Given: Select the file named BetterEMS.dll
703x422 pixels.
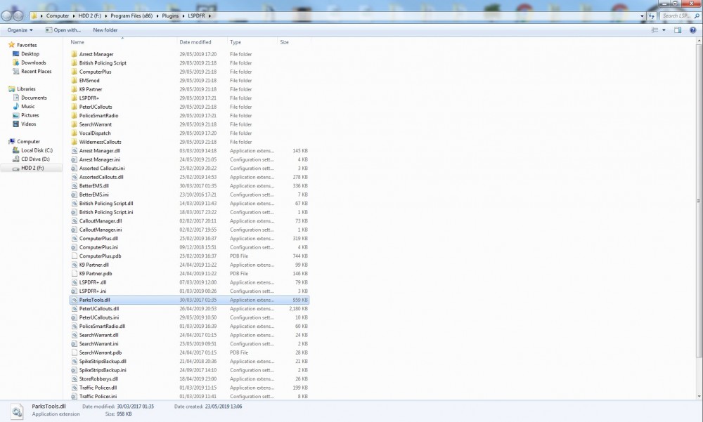Looking at the screenshot, I should (93, 186).
